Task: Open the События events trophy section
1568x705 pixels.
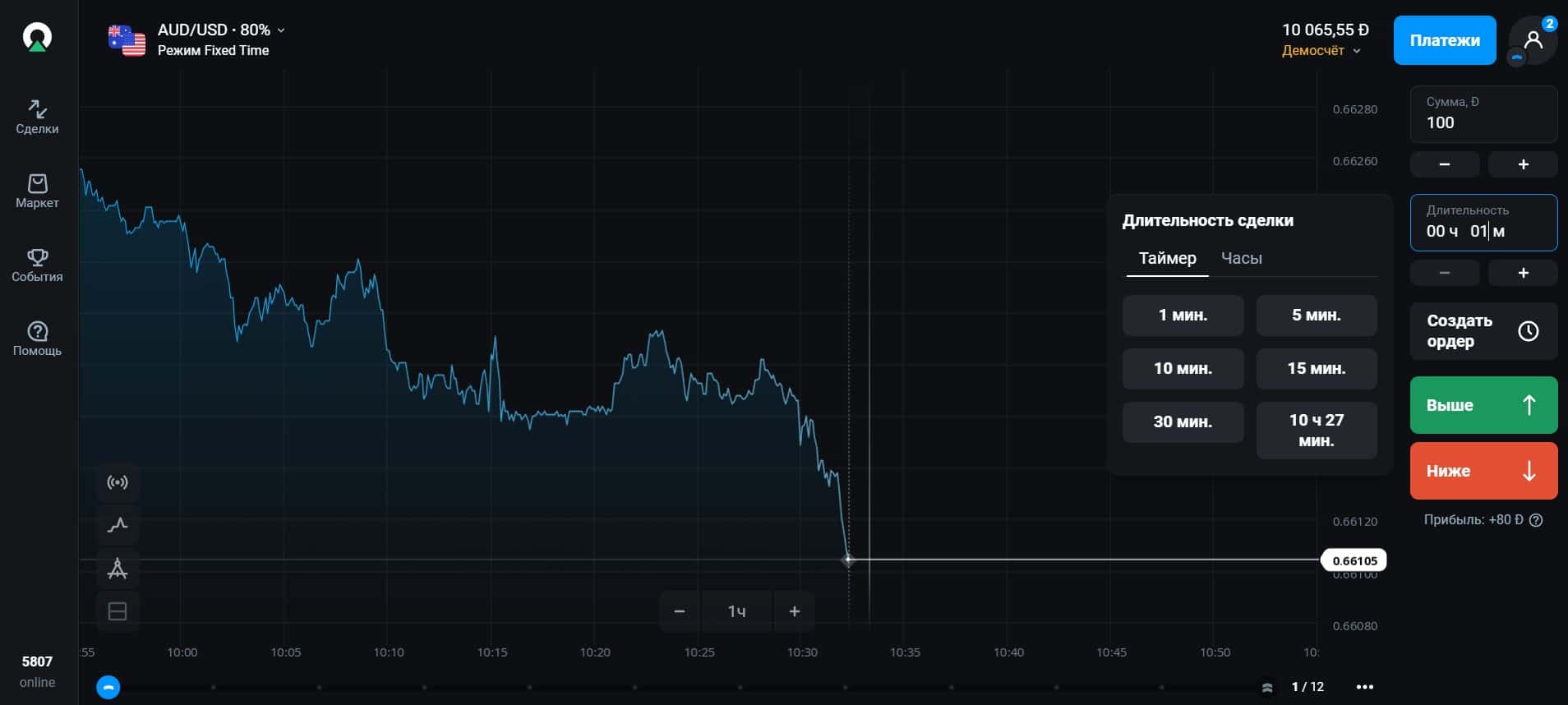Action: [37, 265]
